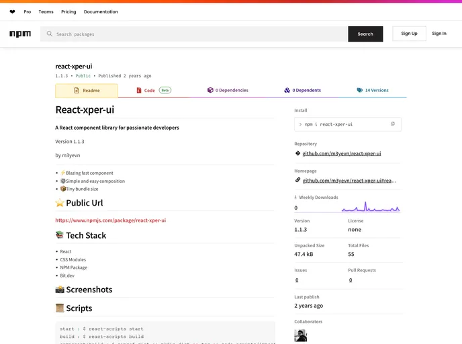
Task: Click the 'NPM Package' list item
Action: click(x=74, y=267)
